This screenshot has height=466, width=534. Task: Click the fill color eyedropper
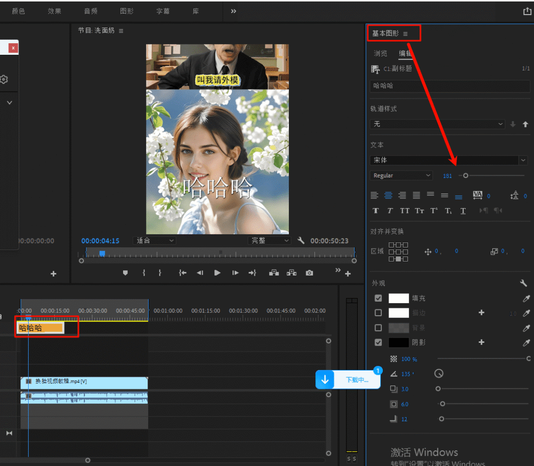[x=526, y=298]
